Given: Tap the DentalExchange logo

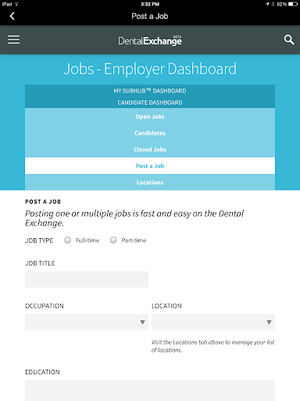Looking at the screenshot, I should pyautogui.click(x=150, y=40).
